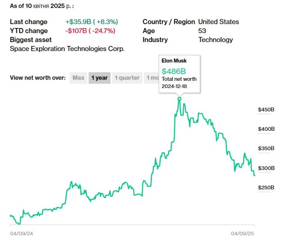Switch net worth view to 1 year

click(x=99, y=78)
